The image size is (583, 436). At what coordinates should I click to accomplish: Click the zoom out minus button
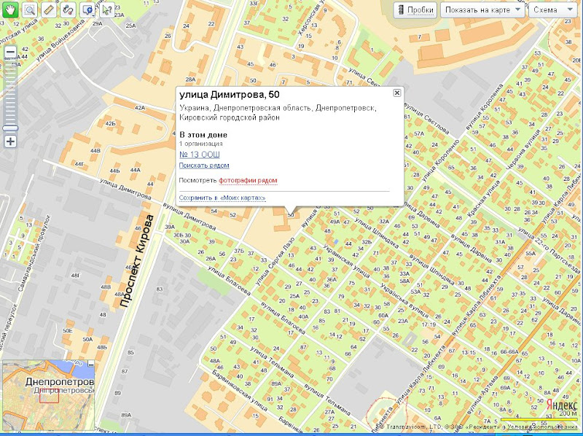coord(11,52)
